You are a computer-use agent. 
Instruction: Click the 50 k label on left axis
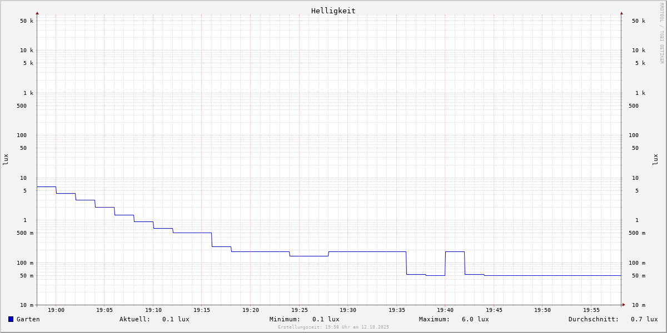(27, 21)
